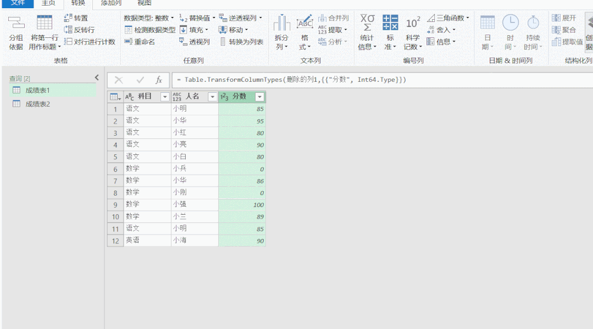Collapse the queries pane arrow
The height and width of the screenshot is (329, 593).
97,77
